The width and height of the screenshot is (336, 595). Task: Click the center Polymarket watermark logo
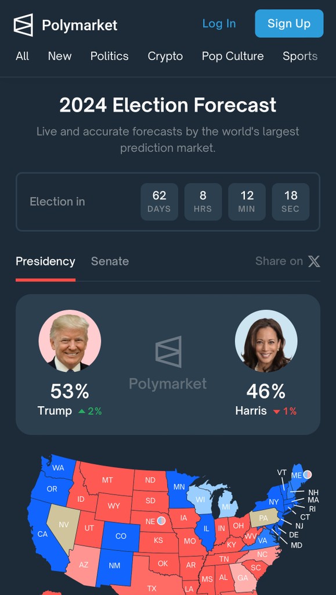pyautogui.click(x=168, y=352)
